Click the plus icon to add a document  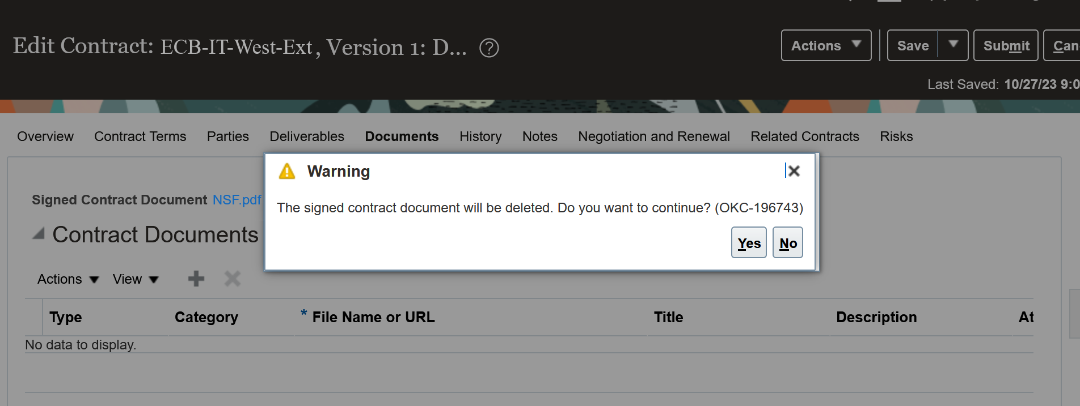tap(196, 279)
